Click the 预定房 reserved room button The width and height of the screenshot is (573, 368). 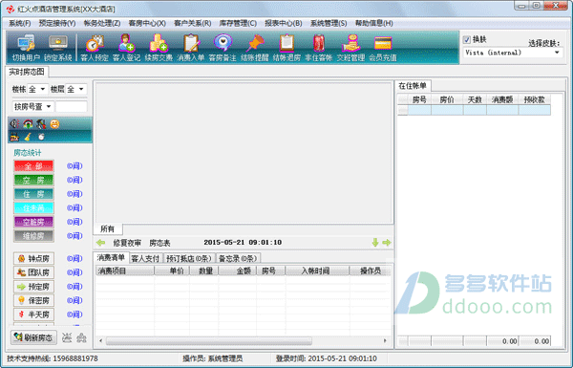(33, 287)
